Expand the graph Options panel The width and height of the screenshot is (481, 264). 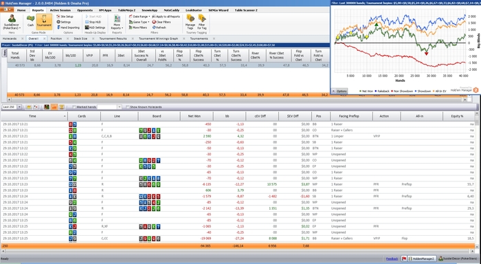[x=339, y=91]
